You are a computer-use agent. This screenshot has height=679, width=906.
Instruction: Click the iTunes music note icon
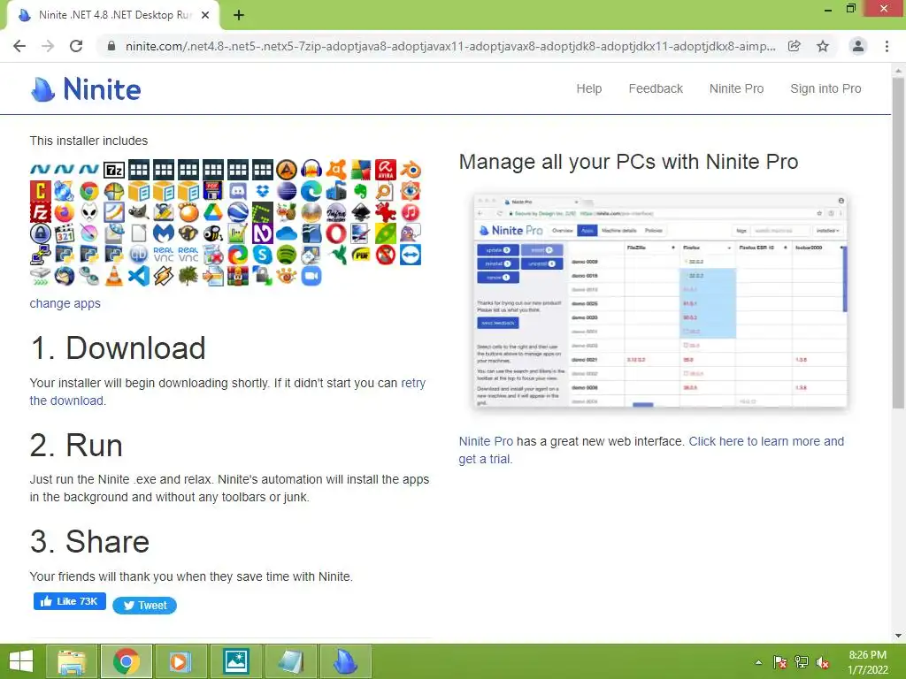click(x=411, y=212)
